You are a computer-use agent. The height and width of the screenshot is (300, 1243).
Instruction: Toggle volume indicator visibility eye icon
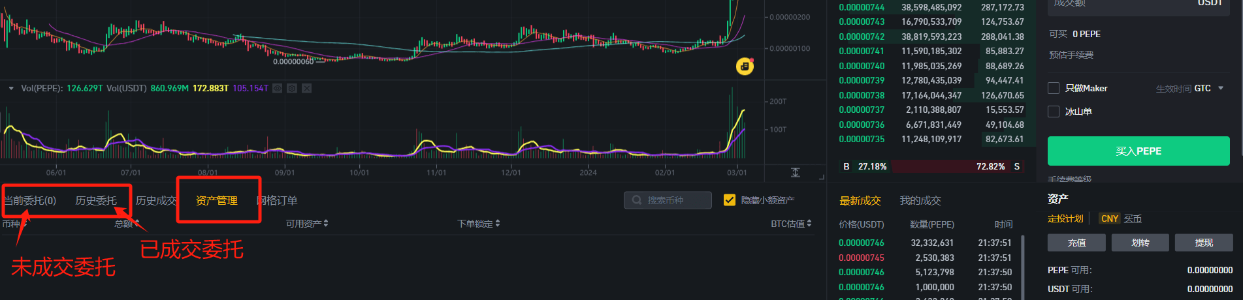pos(278,88)
